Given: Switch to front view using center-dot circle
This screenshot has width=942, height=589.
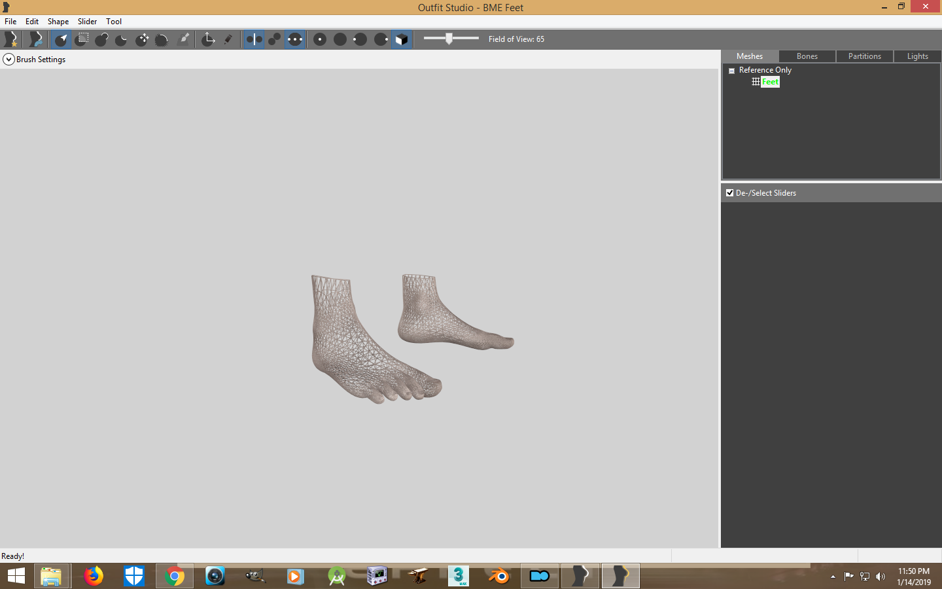Looking at the screenshot, I should (320, 39).
